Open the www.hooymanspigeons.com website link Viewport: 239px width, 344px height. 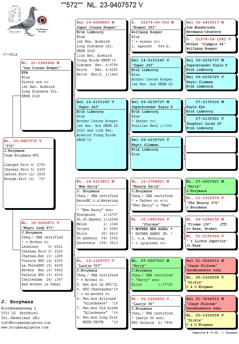(24, 327)
